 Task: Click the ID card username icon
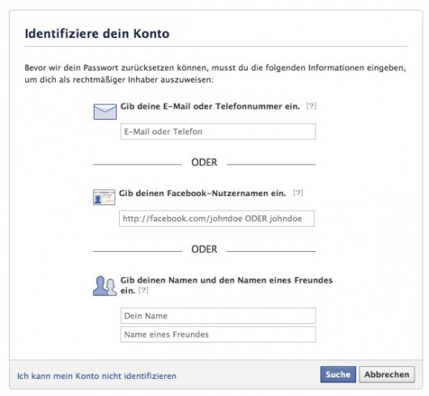pos(104,197)
